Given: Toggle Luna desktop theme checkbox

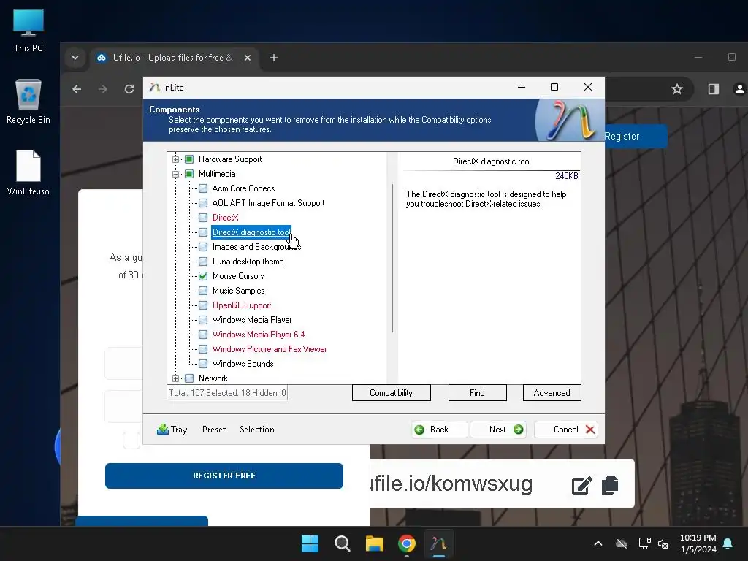Looking at the screenshot, I should tap(203, 262).
